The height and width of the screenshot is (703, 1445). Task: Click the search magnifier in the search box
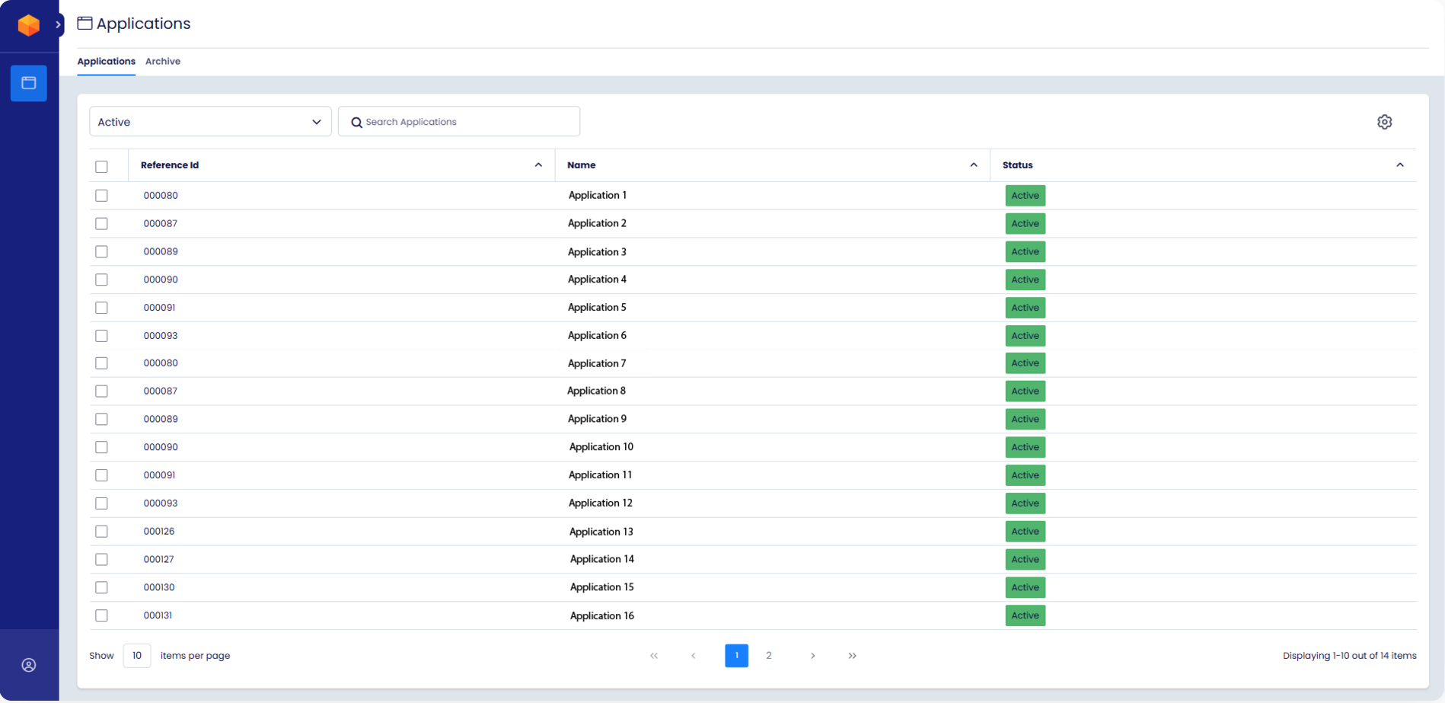356,122
